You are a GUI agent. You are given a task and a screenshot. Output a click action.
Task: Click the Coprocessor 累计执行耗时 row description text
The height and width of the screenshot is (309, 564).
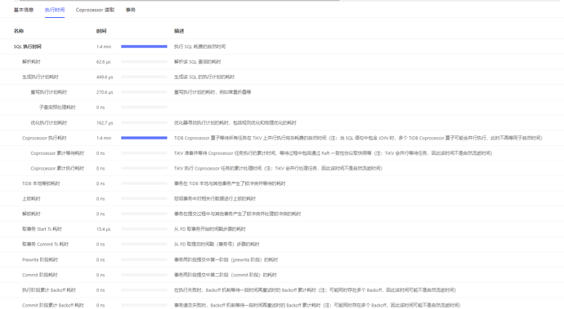pos(278,168)
